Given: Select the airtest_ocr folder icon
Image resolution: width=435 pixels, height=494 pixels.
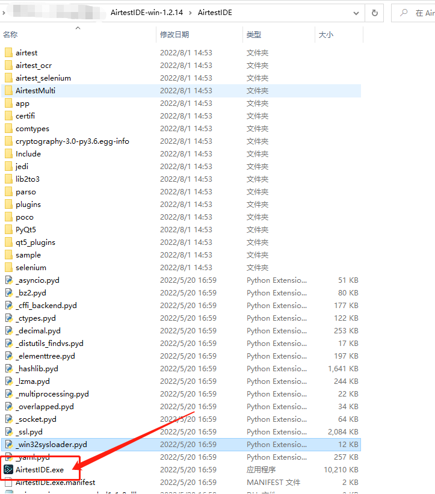Looking at the screenshot, I should click(x=9, y=65).
